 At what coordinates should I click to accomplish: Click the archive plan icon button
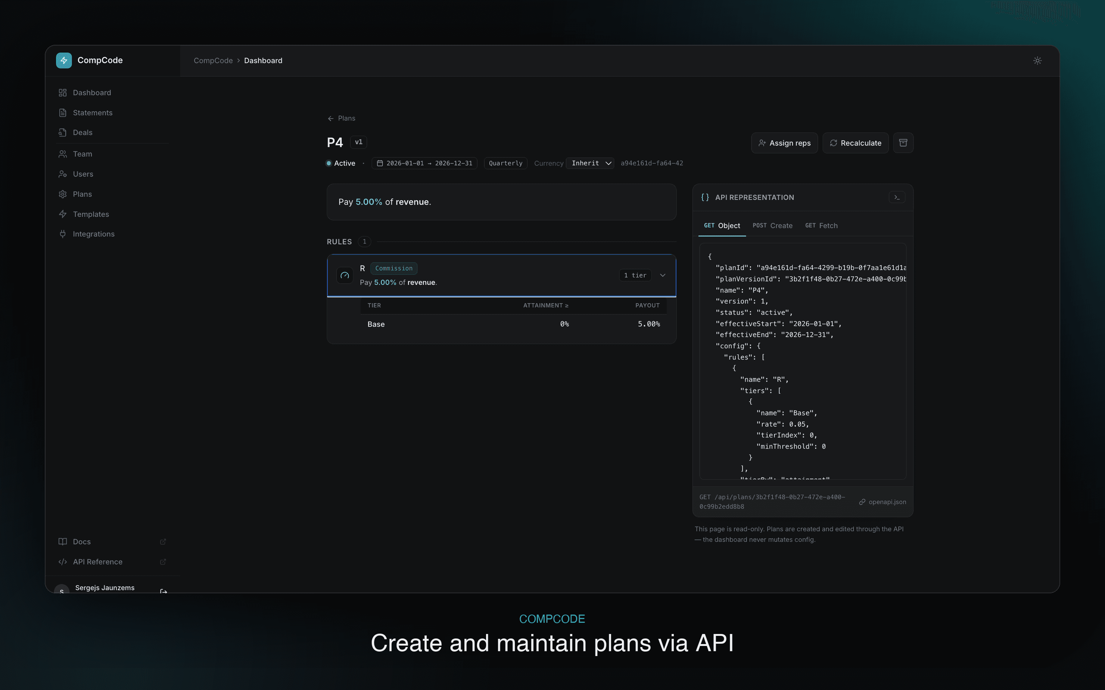point(903,143)
